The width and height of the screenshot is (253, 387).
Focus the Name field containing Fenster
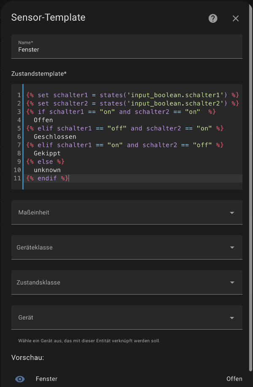(126, 49)
